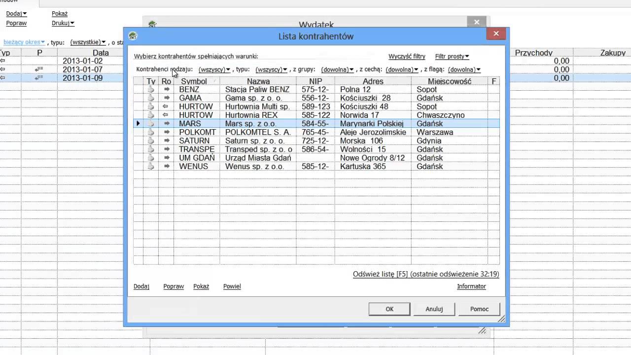Click Popraw in the main window toolbar
The image size is (631, 355).
[x=16, y=23]
